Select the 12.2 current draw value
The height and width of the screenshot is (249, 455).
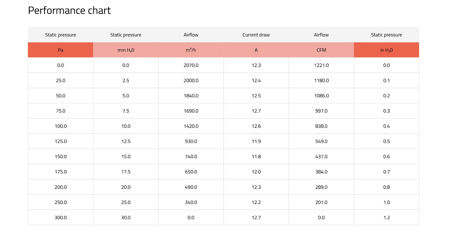tap(256, 202)
